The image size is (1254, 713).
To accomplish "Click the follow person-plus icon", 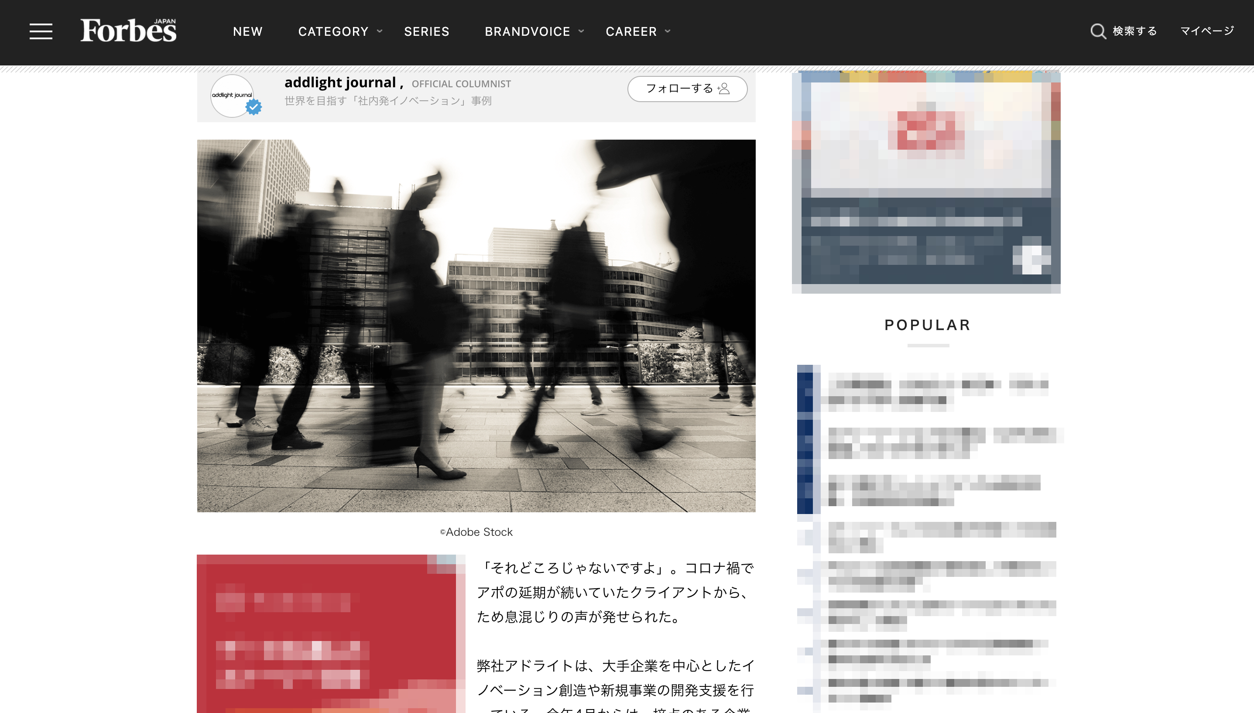I will click(x=724, y=89).
